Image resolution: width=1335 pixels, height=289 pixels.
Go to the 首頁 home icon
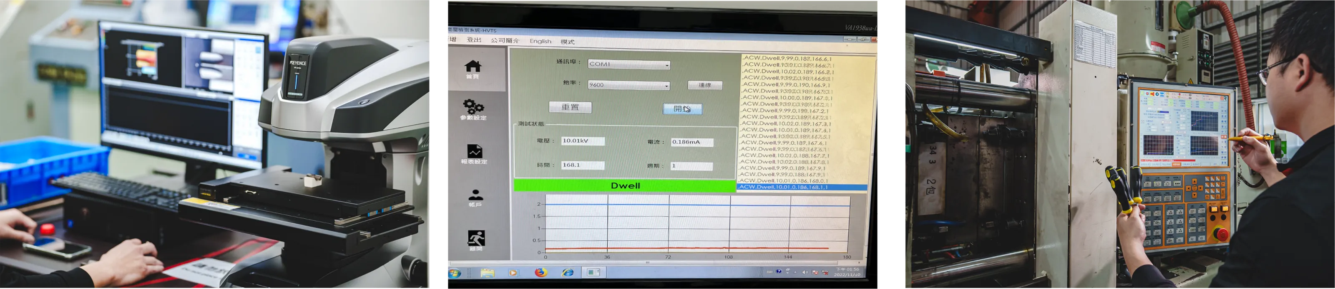pyautogui.click(x=473, y=67)
